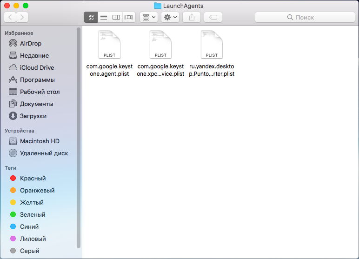Click the green zoom window button

pos(26,6)
